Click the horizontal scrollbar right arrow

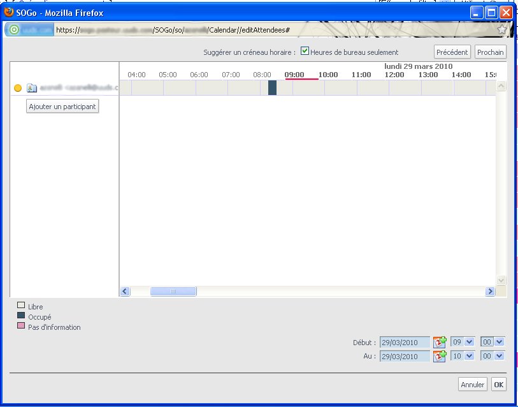point(490,292)
